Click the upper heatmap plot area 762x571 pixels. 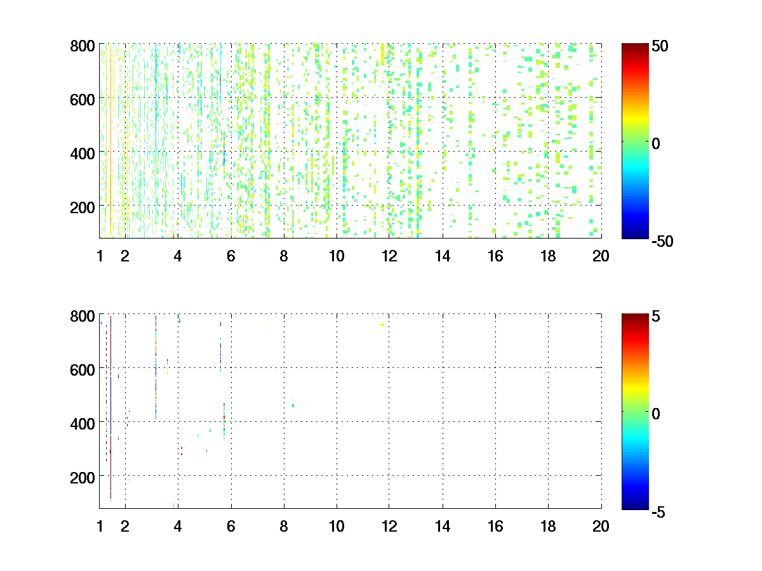[x=351, y=141]
